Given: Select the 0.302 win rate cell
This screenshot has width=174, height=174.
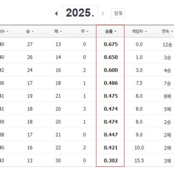Looking at the screenshot, I should 111,161.
